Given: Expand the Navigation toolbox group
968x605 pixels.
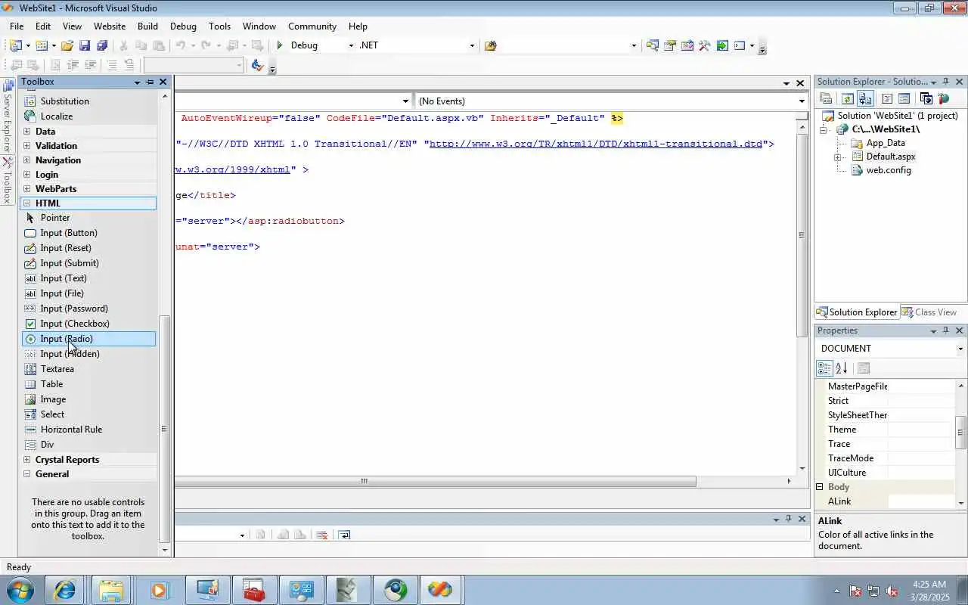Looking at the screenshot, I should 27,160.
